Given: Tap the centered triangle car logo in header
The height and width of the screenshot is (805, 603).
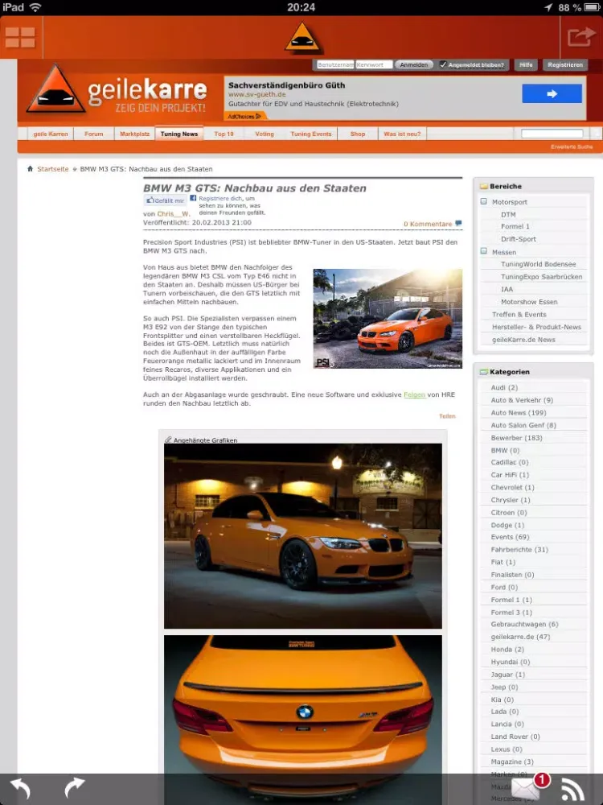Looking at the screenshot, I should click(x=302, y=38).
